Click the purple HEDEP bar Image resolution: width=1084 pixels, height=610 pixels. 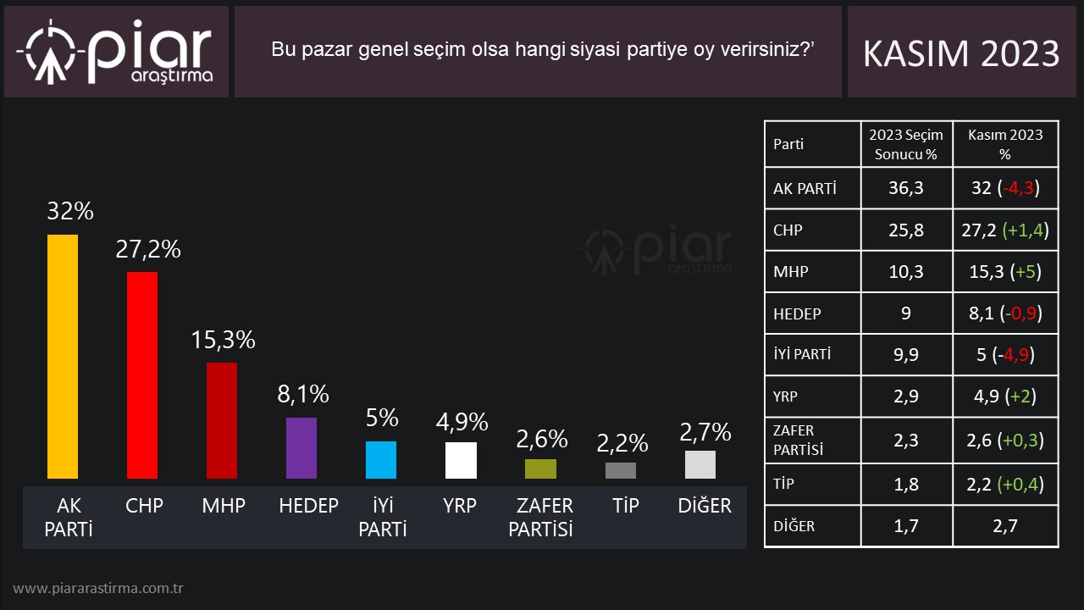[x=301, y=447]
